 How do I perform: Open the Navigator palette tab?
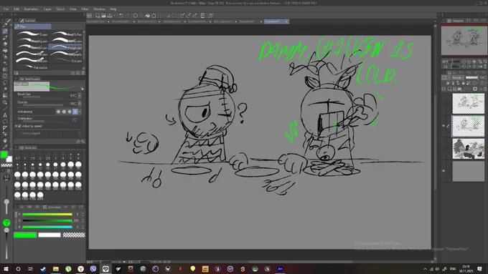pyautogui.click(x=456, y=21)
